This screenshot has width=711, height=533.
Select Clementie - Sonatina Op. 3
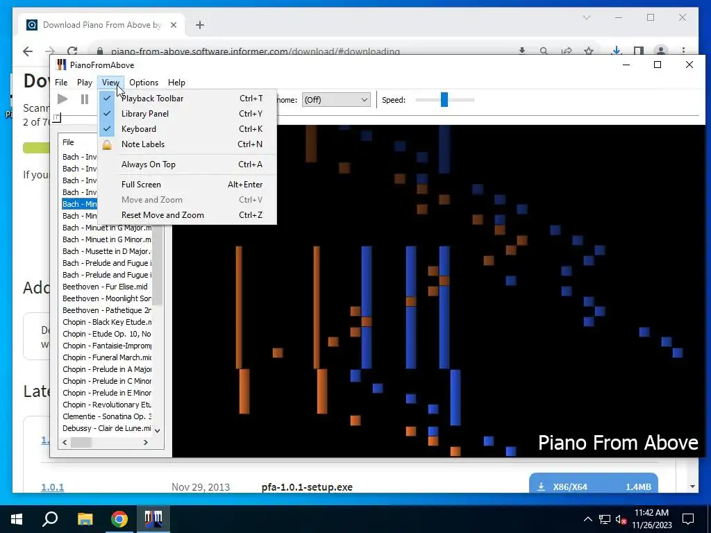[x=107, y=416]
